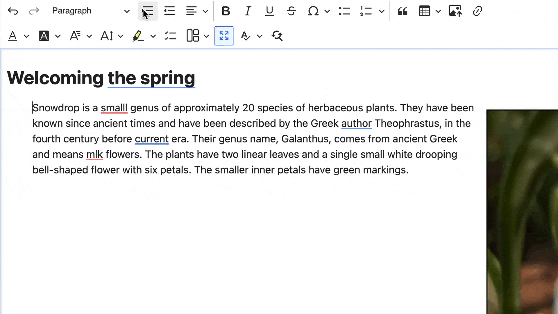The width and height of the screenshot is (558, 314).
Task: Click the misspelled word 'mlk'
Action: [x=94, y=154]
